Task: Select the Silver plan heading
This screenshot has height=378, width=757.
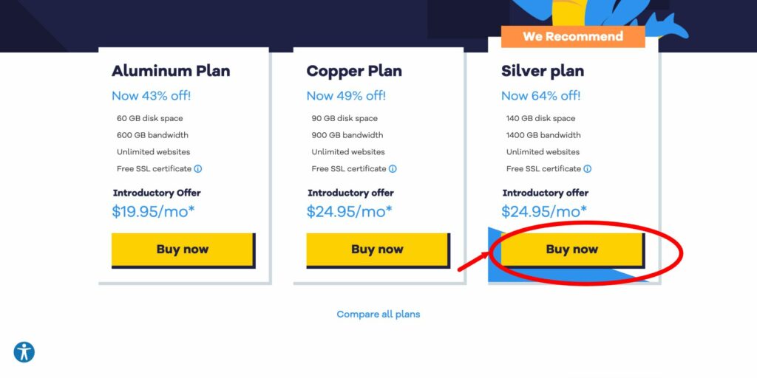Action: point(543,71)
